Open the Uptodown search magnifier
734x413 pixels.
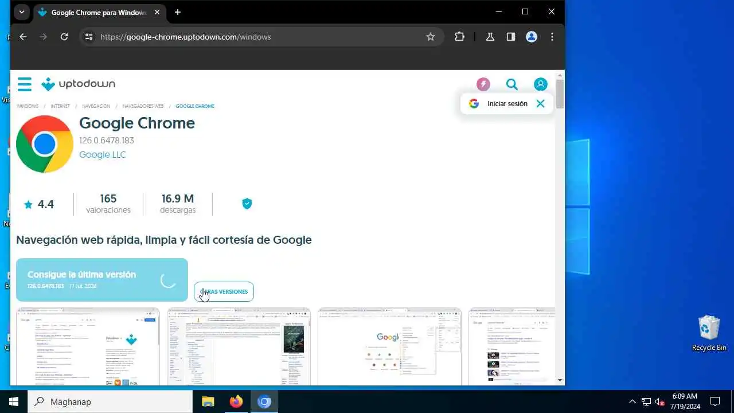pos(512,84)
